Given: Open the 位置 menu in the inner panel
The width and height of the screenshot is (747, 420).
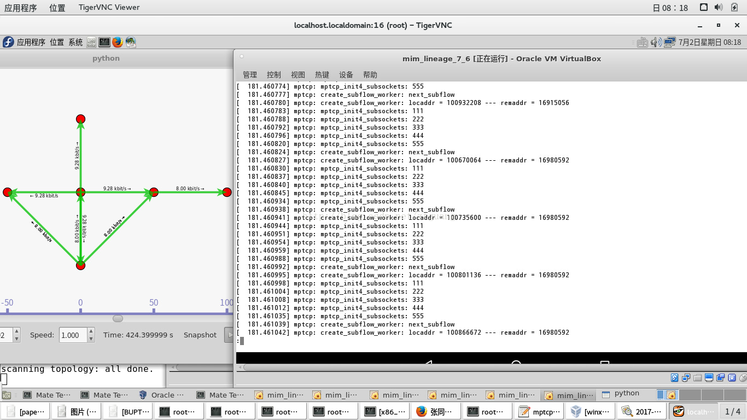Looking at the screenshot, I should tap(57, 42).
